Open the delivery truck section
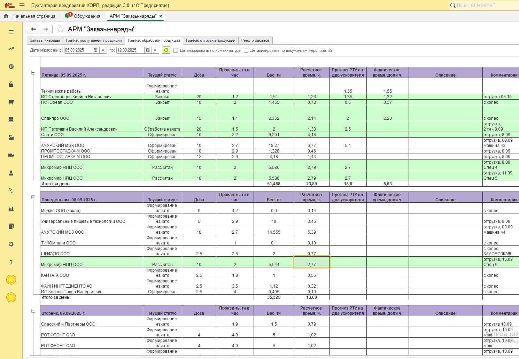 11,155
